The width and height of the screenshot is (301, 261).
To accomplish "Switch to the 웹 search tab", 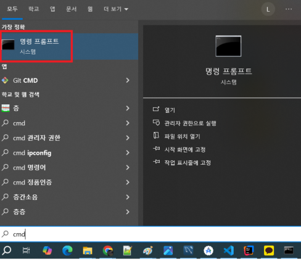I will 90,9.
